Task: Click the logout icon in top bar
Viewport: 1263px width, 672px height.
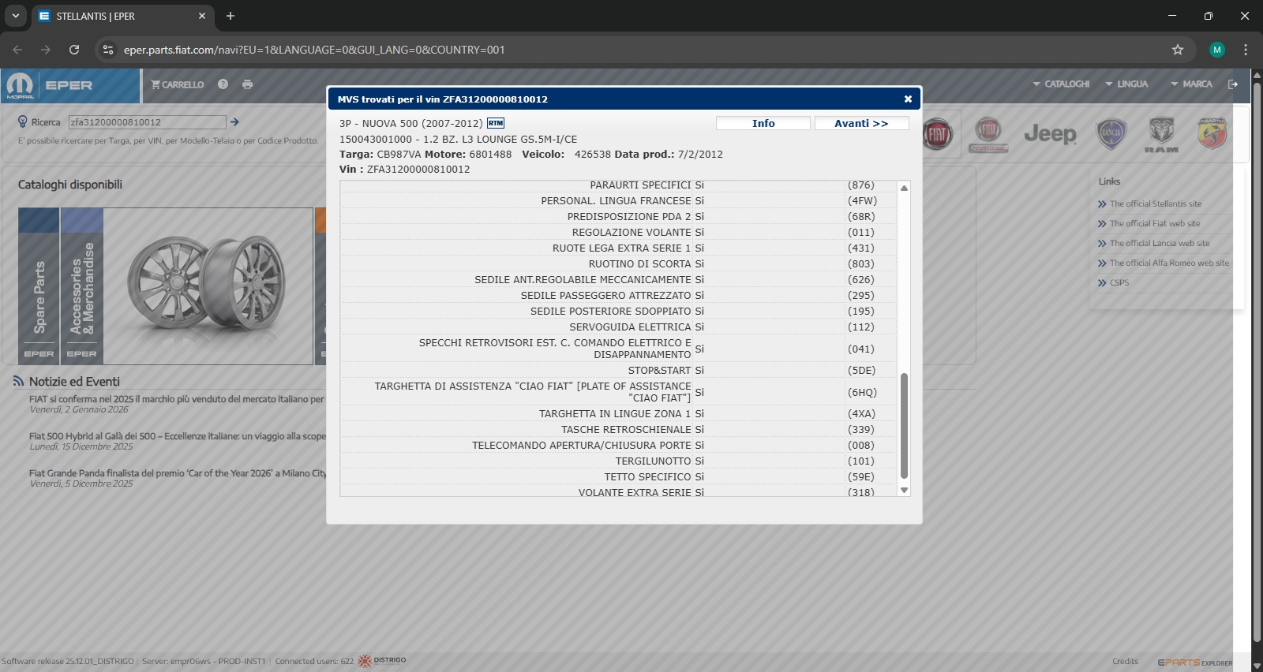Action: [1233, 84]
